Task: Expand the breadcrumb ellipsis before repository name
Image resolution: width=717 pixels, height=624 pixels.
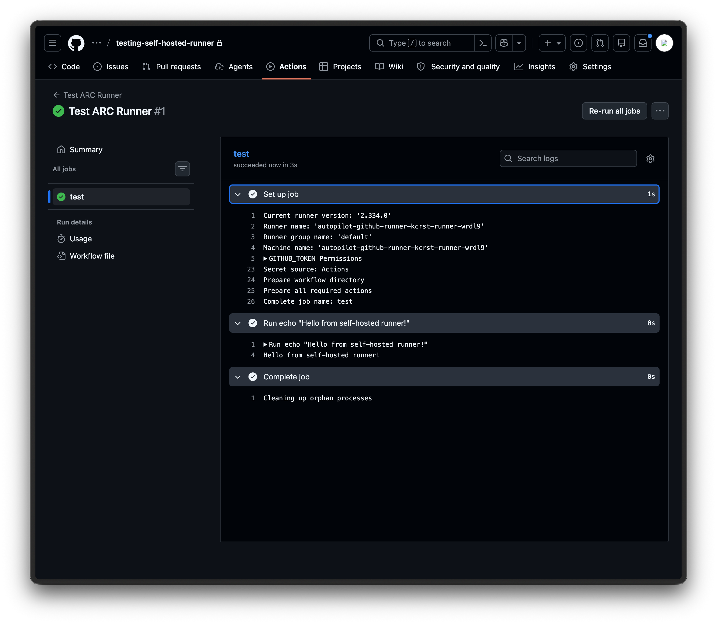Action: click(96, 43)
